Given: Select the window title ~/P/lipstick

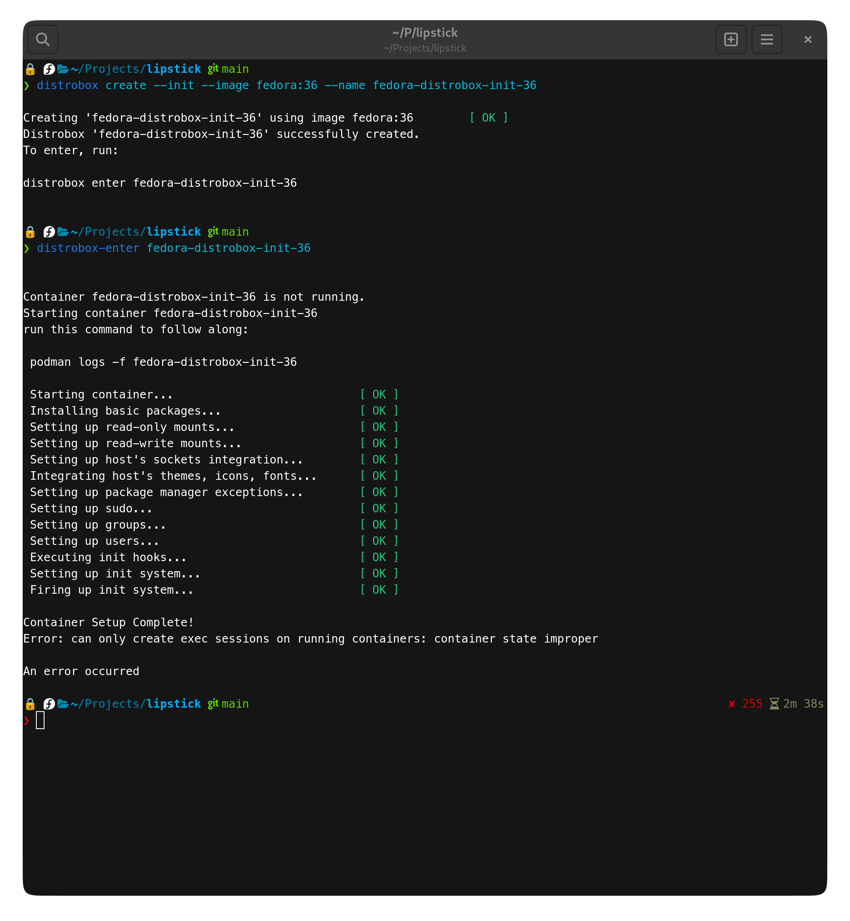Looking at the screenshot, I should (425, 32).
